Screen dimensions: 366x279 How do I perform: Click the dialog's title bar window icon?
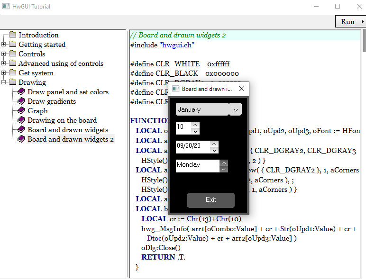point(175,89)
